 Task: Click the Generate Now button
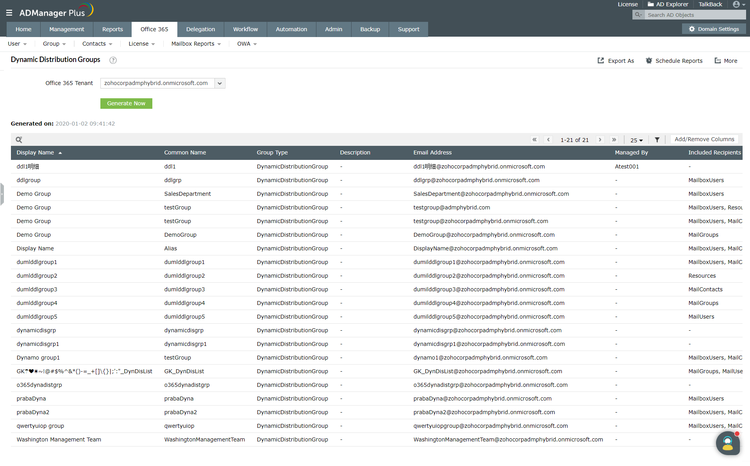pyautogui.click(x=126, y=103)
